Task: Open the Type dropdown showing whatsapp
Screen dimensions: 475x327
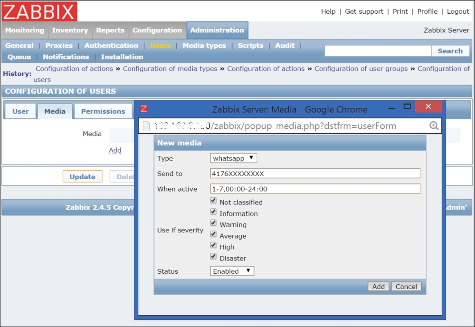Action: click(233, 158)
